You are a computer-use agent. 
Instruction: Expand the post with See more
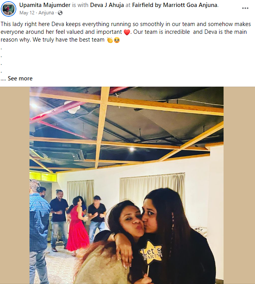pyautogui.click(x=20, y=78)
